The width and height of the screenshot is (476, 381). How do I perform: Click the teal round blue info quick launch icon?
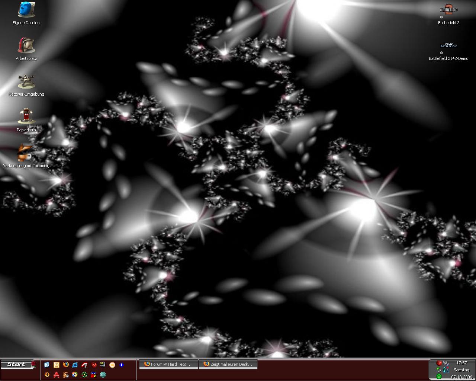[103, 374]
